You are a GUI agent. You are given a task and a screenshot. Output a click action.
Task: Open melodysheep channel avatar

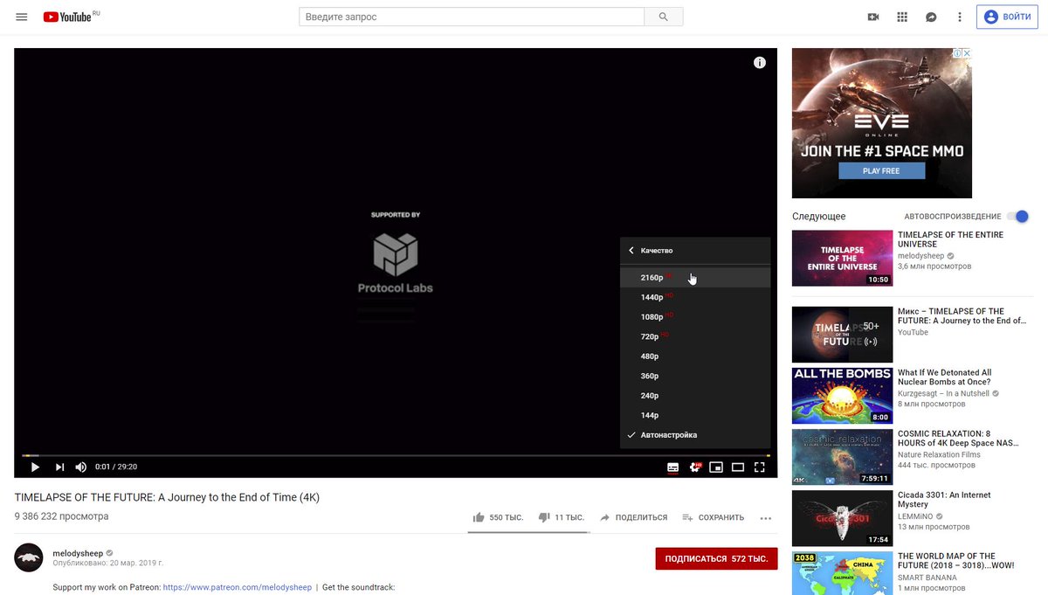pyautogui.click(x=29, y=557)
